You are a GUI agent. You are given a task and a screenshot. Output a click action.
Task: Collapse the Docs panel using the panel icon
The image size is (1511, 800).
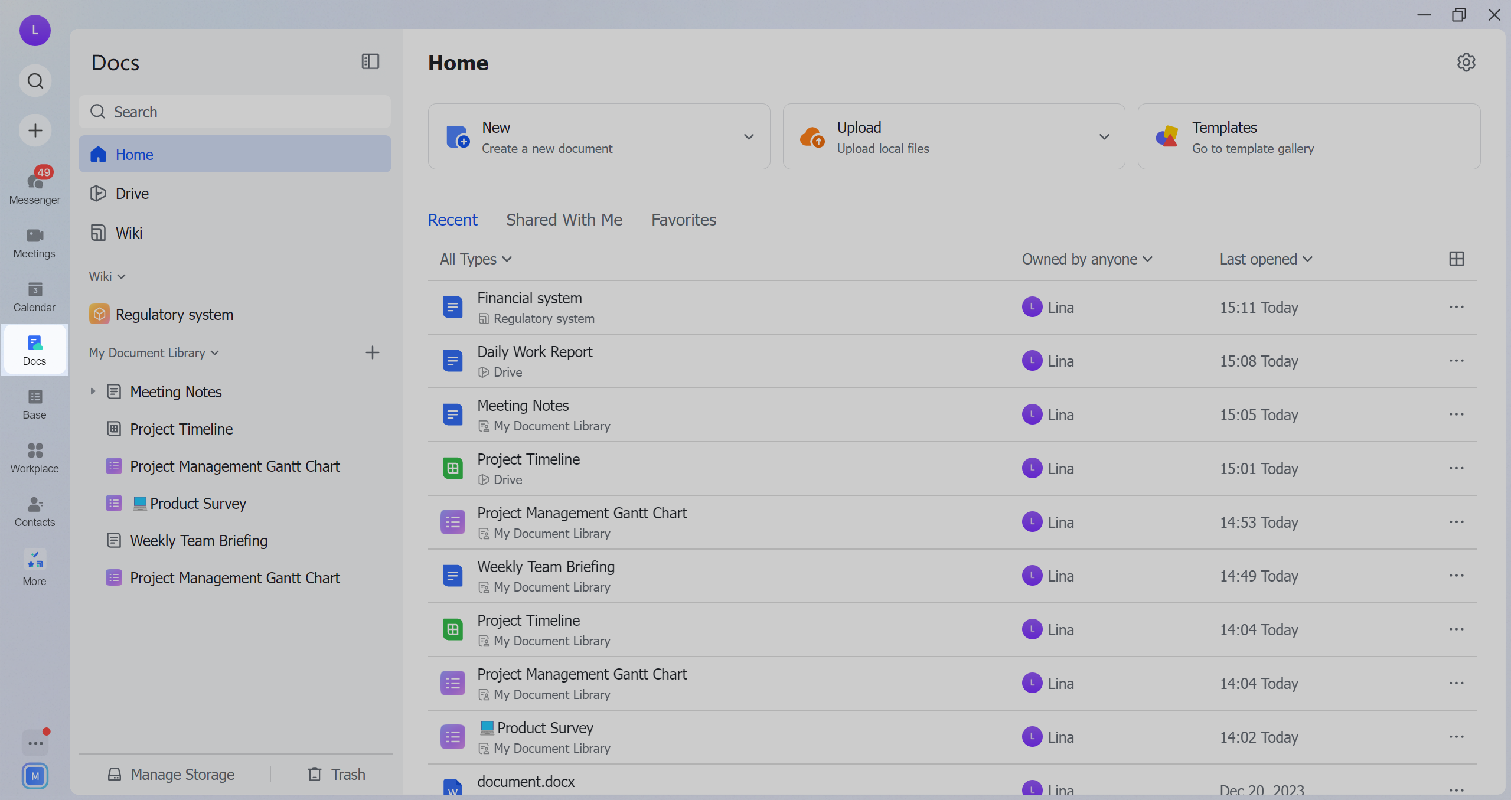(370, 61)
